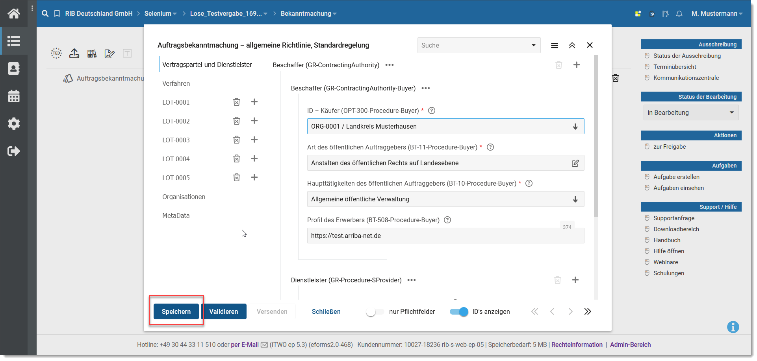
Task: Click the notification bell icon
Action: click(679, 14)
